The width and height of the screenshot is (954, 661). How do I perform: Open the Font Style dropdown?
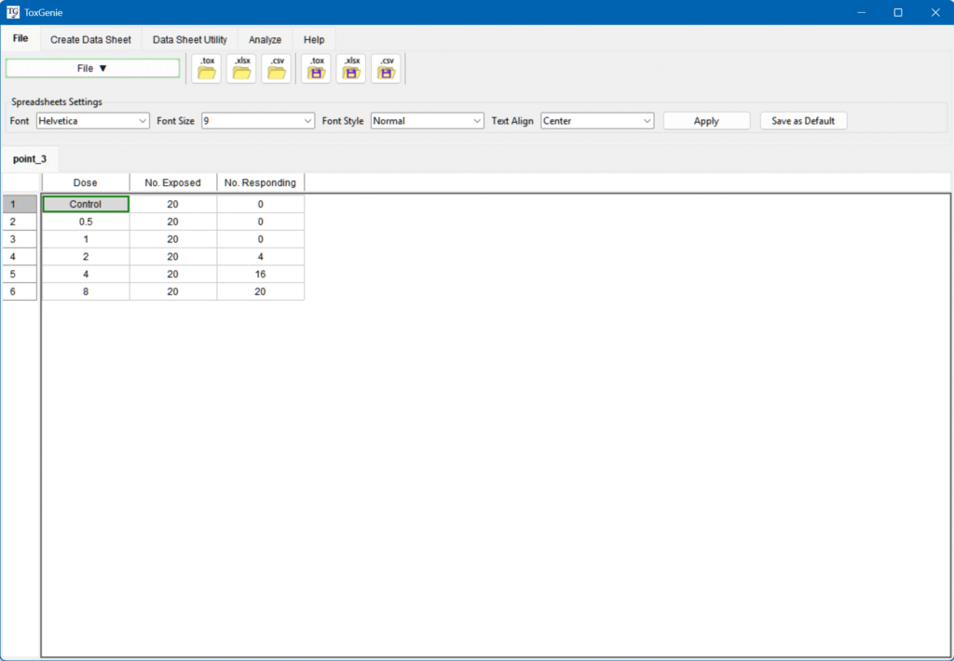pyautogui.click(x=427, y=121)
